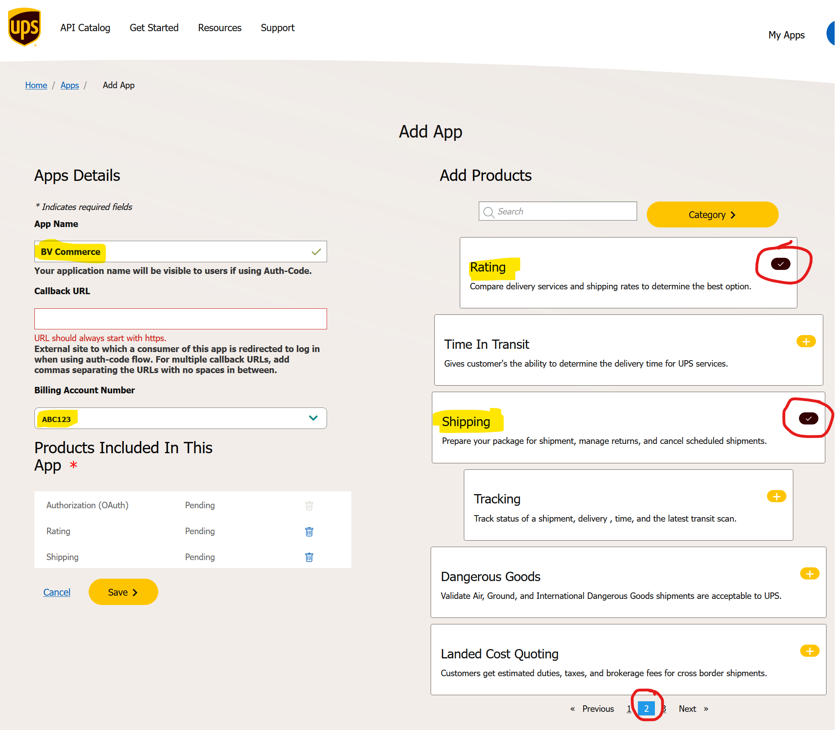Click the Tracking product title
The width and height of the screenshot is (835, 730).
pyautogui.click(x=497, y=499)
